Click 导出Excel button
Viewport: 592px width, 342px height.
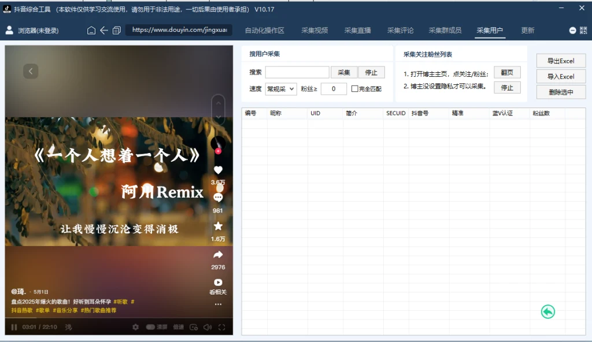(561, 61)
